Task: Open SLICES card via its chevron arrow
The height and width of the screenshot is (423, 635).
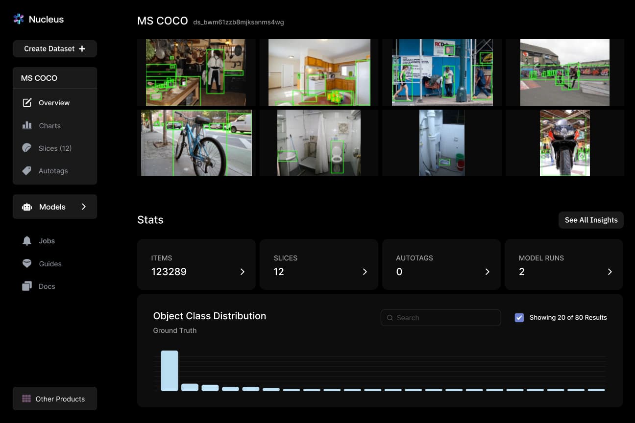Action: pos(365,272)
